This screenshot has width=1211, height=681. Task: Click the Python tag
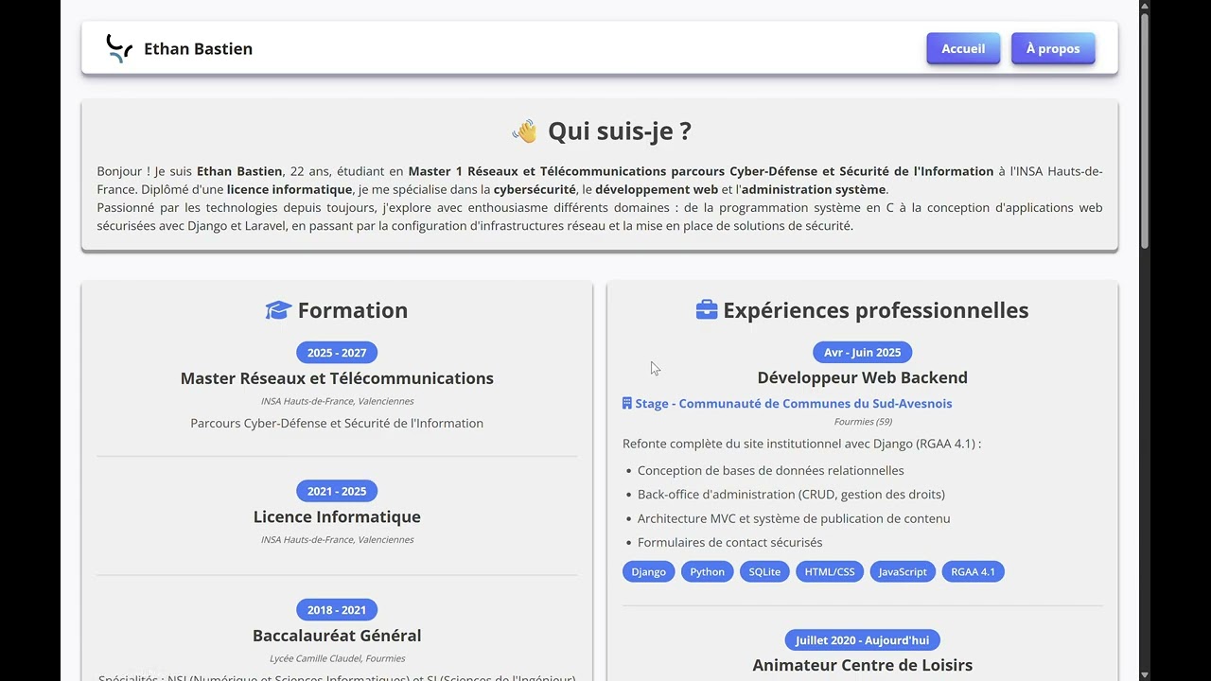tap(707, 571)
